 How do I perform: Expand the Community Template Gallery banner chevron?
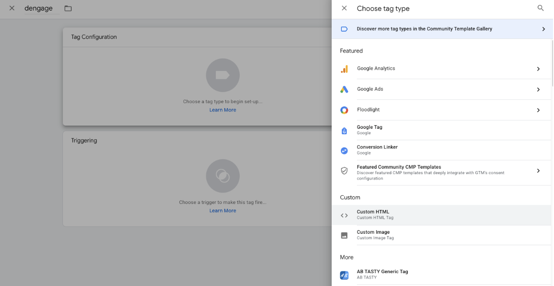click(543, 29)
